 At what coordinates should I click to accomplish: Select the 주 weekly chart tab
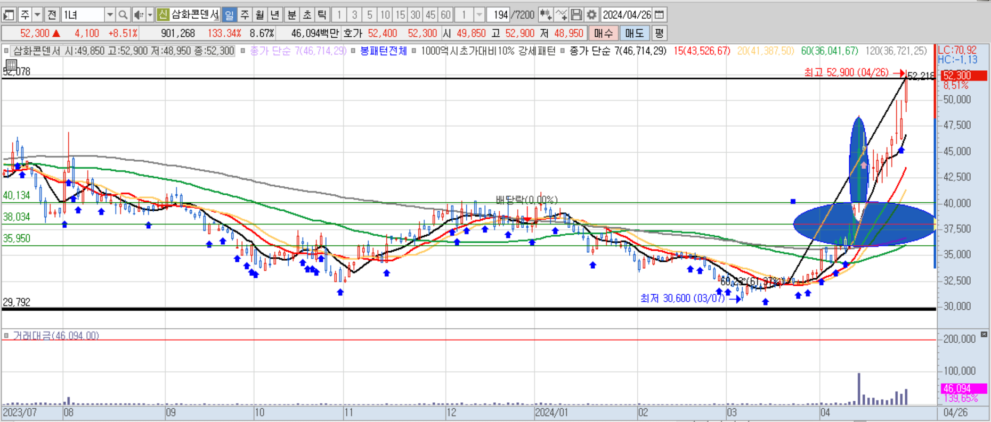(x=245, y=15)
